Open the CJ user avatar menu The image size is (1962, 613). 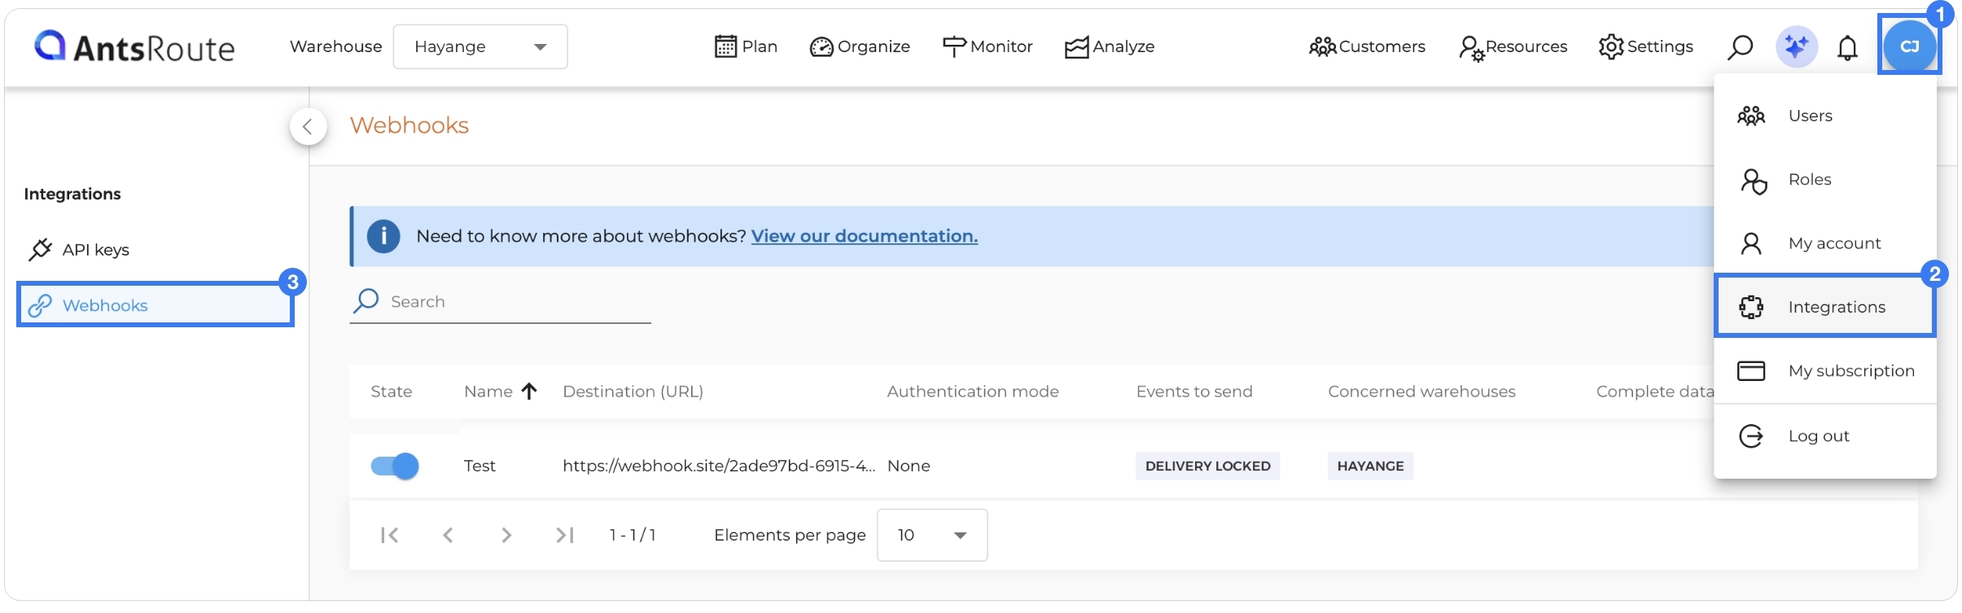click(1909, 46)
